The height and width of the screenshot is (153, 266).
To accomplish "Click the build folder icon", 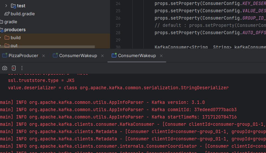I will click(7, 38).
